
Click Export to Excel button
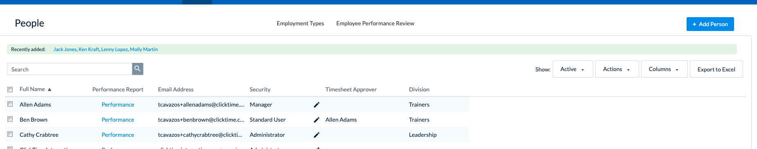tap(716, 69)
